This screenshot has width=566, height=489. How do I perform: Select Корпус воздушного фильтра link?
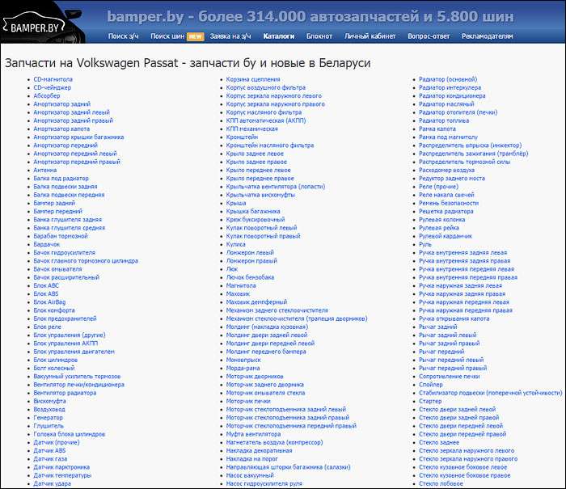pyautogui.click(x=265, y=87)
